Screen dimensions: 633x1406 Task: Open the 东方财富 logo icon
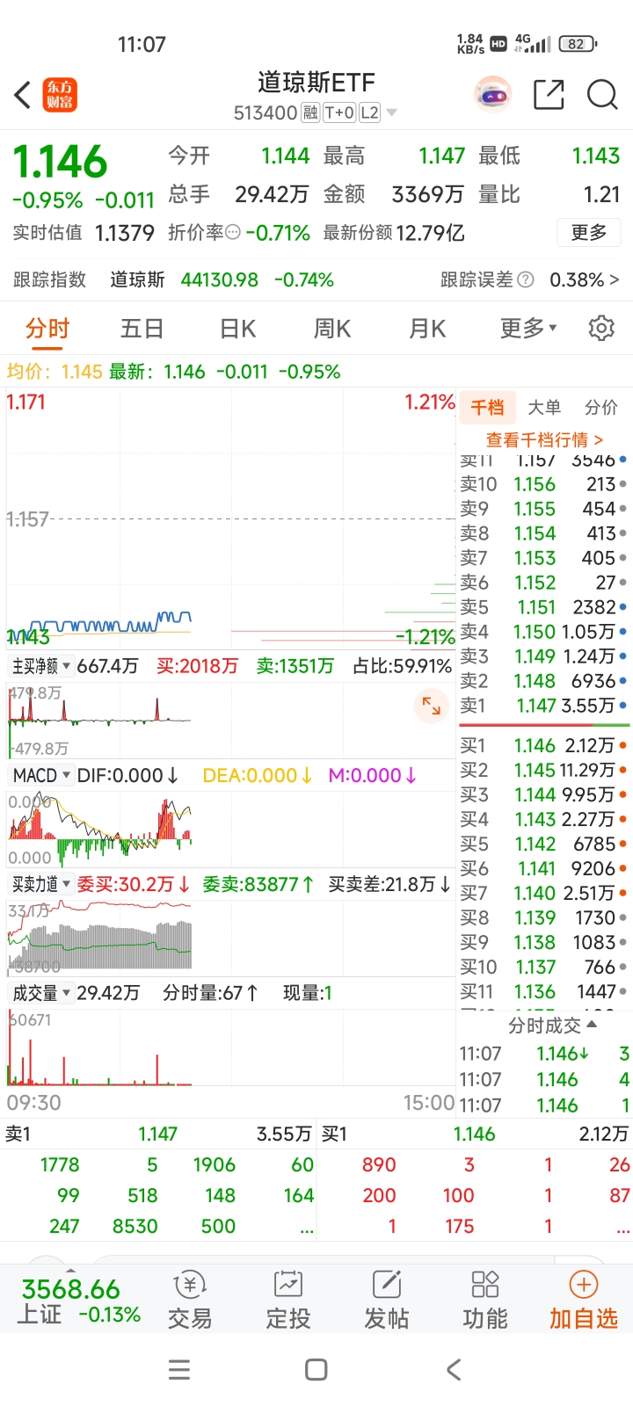tap(61, 95)
